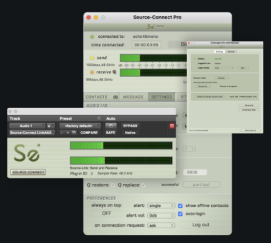
Task: Open plug-in automation enable dialog icon
Action: point(110,126)
